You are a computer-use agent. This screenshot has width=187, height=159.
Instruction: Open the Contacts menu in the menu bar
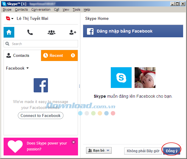pos(21,9)
